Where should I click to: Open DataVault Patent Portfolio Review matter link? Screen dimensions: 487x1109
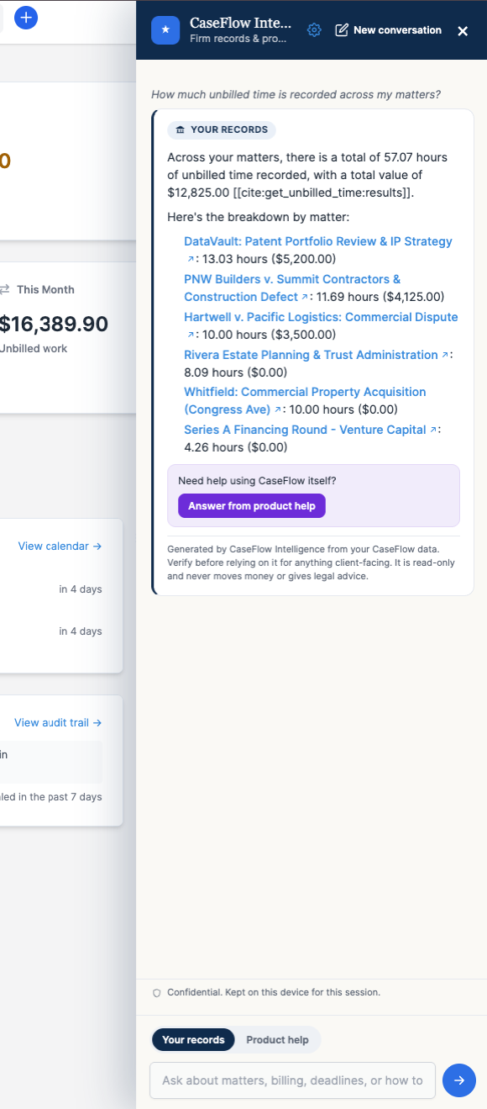pyautogui.click(x=318, y=241)
